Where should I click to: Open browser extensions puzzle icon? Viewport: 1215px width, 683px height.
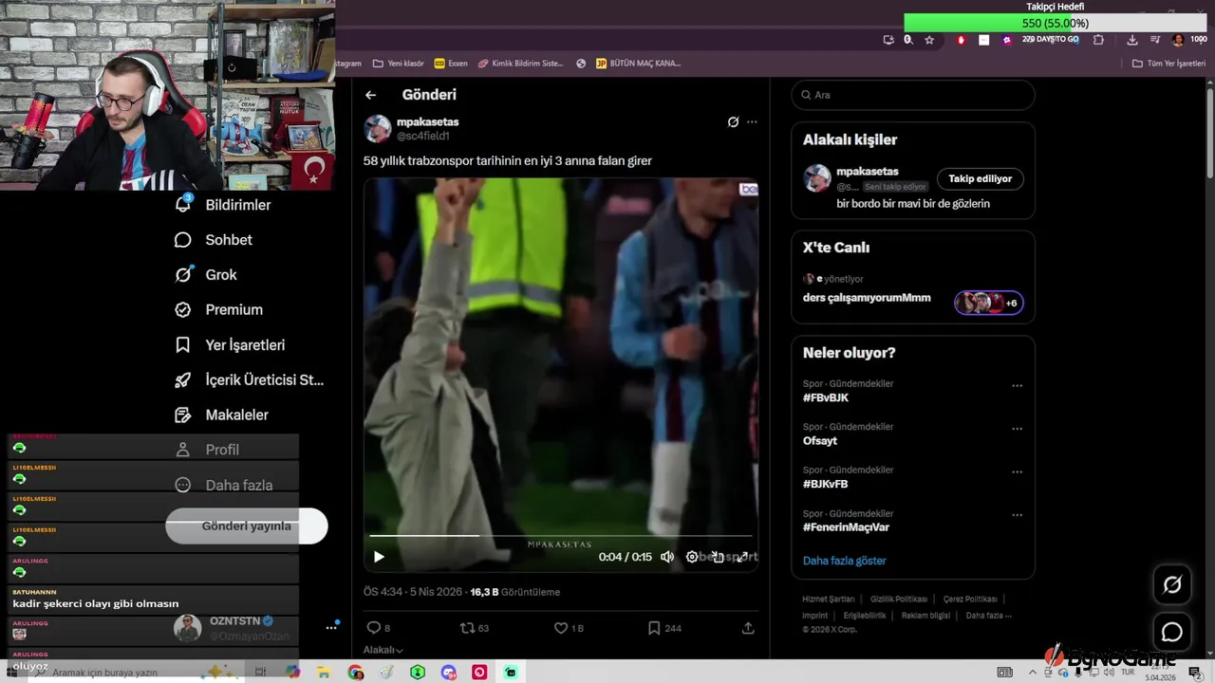1098,40
